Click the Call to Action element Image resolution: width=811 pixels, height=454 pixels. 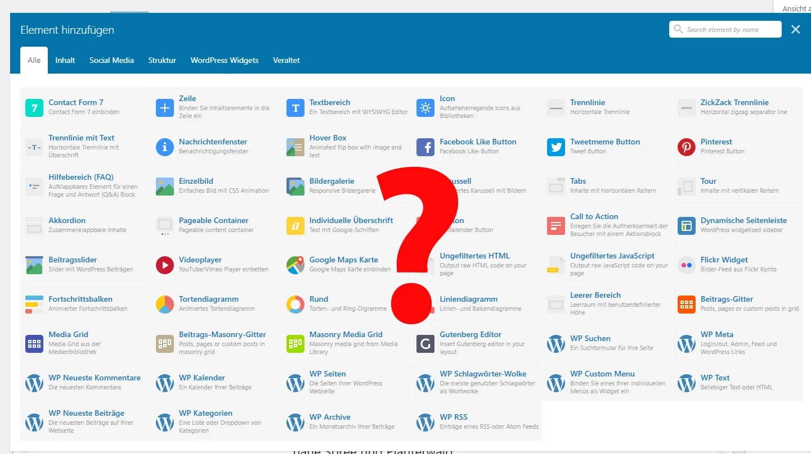607,225
